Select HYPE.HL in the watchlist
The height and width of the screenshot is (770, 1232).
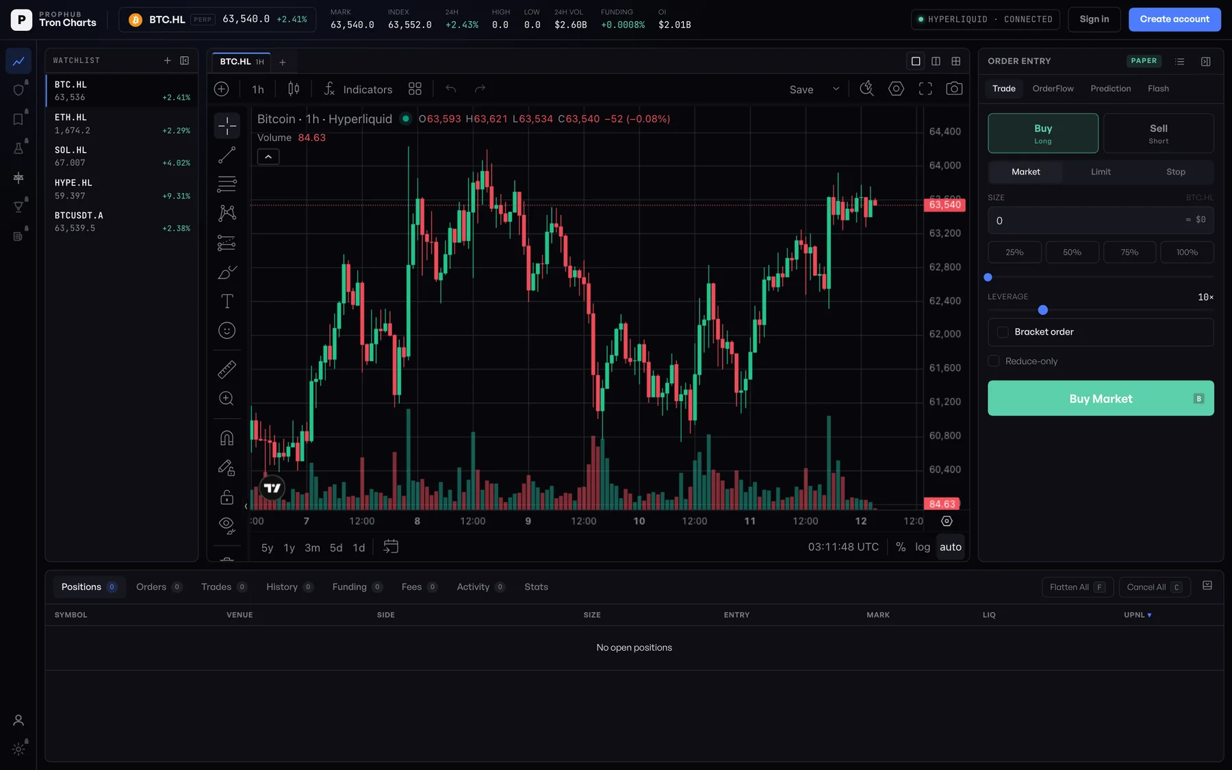[x=122, y=190]
